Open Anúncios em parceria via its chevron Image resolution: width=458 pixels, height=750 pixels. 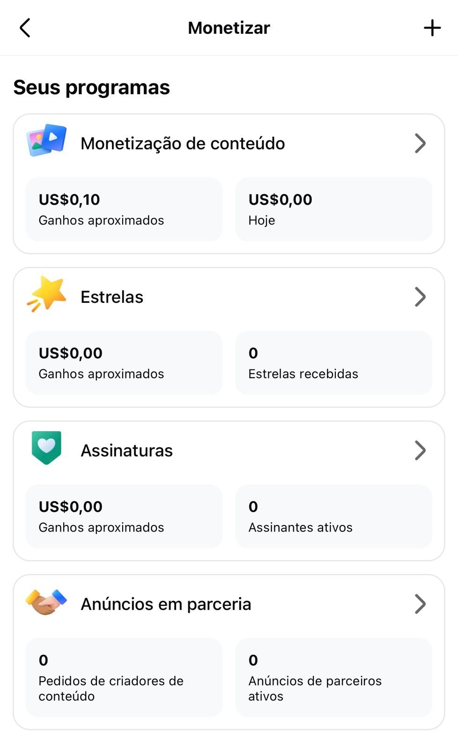pos(420,604)
